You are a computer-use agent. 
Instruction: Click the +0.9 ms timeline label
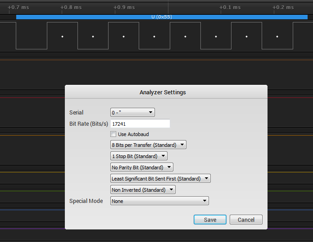[x=124, y=7]
